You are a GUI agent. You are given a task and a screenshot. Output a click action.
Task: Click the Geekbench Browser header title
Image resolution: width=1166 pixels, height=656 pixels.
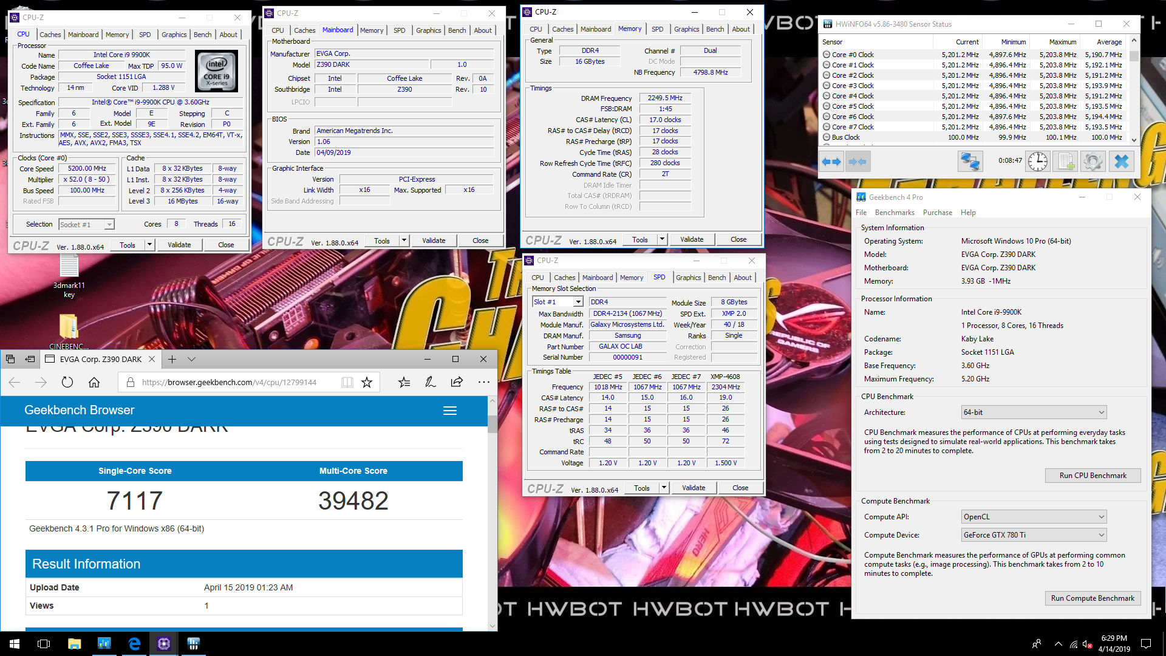[79, 410]
